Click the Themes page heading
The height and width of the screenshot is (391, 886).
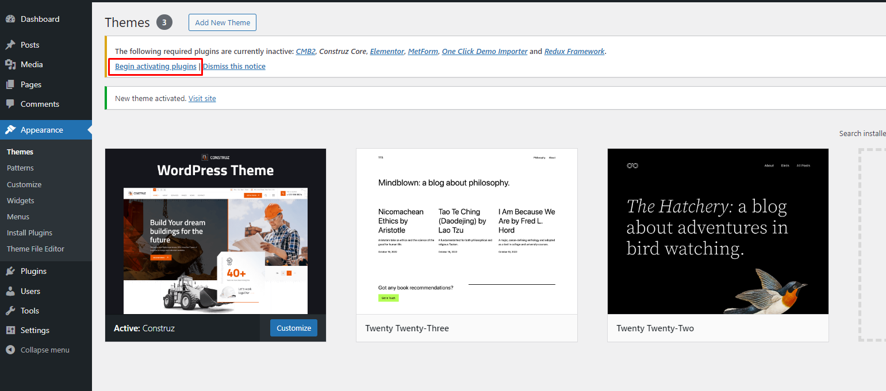click(x=127, y=22)
